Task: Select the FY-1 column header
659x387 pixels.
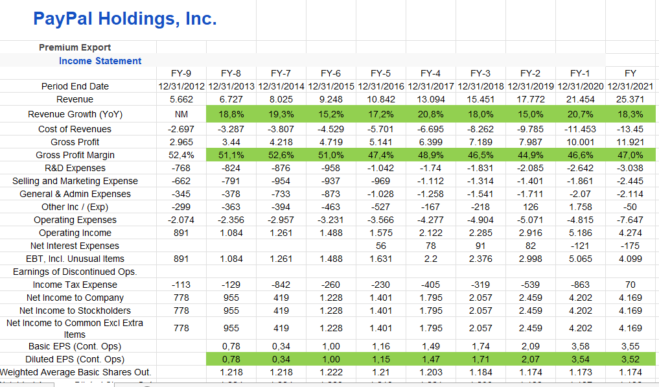Action: pyautogui.click(x=581, y=73)
